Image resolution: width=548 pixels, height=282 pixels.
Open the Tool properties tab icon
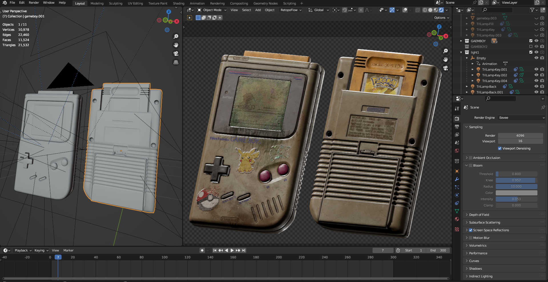pos(457,109)
